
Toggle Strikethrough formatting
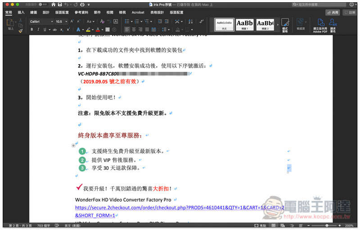tap(54, 29)
